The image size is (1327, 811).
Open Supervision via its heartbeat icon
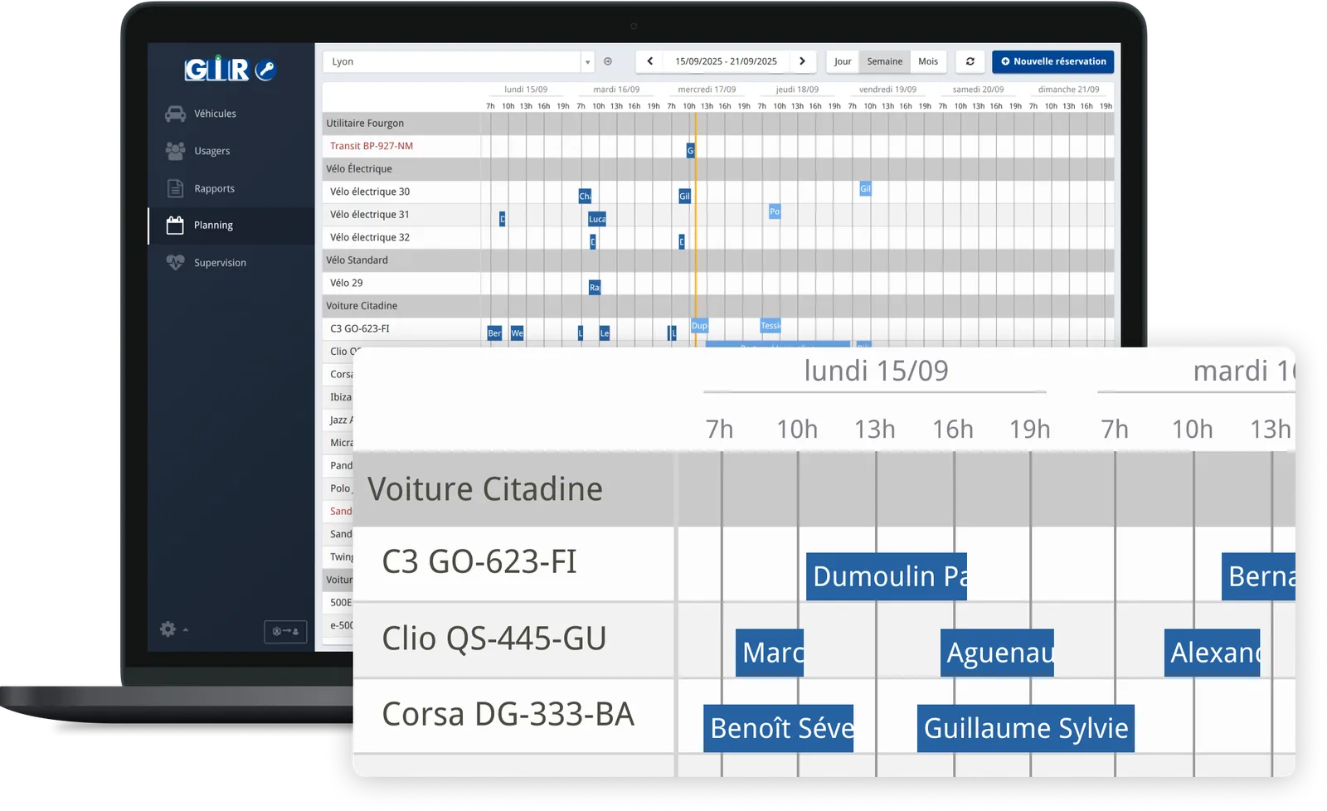pos(175,262)
